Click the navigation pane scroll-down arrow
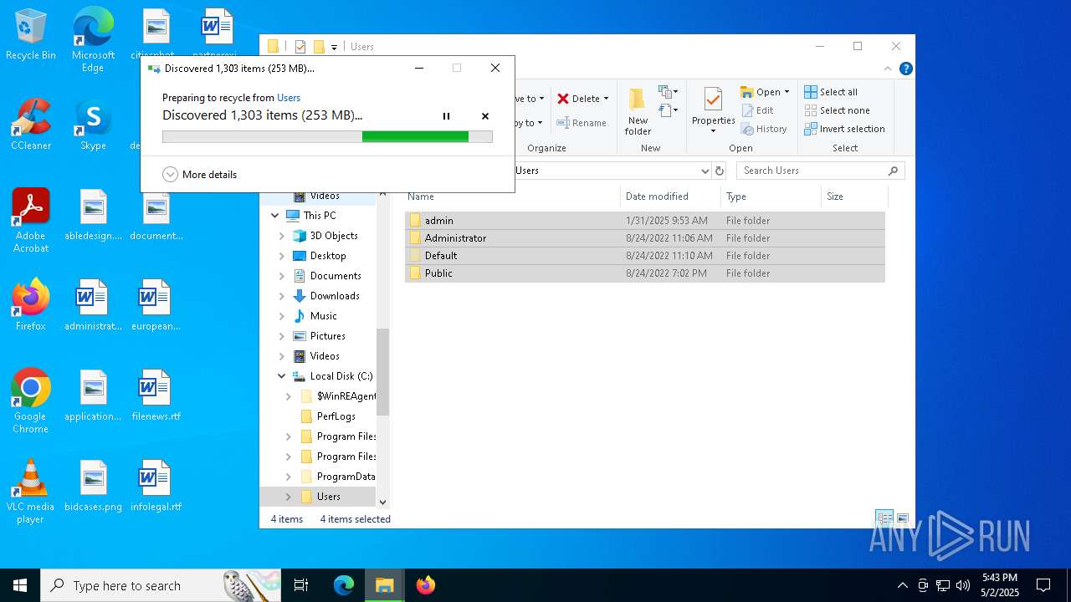This screenshot has width=1071, height=602. 383,502
